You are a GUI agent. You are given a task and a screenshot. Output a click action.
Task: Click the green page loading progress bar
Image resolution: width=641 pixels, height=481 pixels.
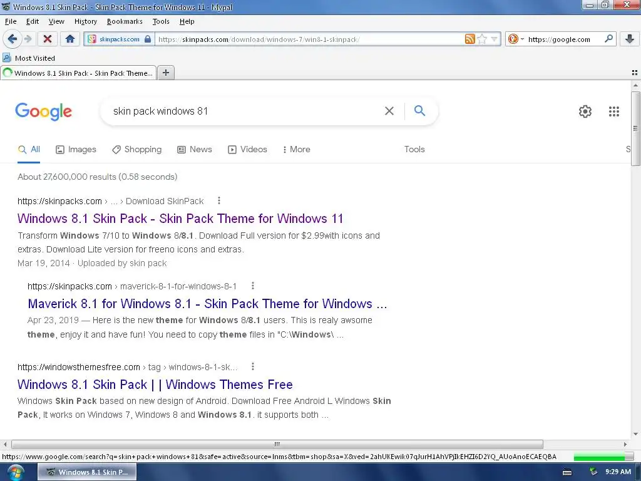604,457
